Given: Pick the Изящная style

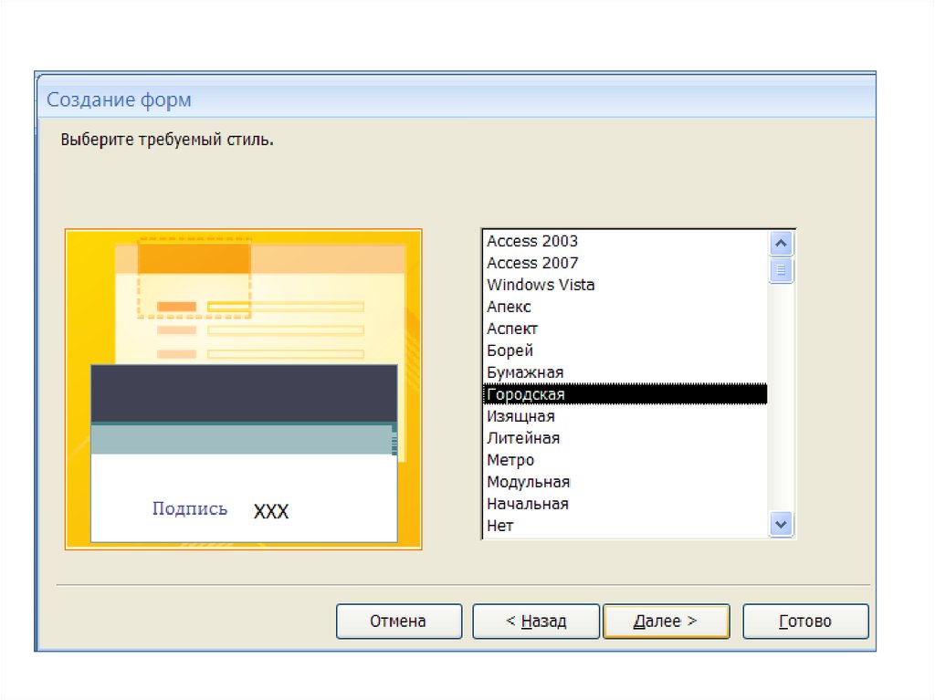Looking at the screenshot, I should click(520, 416).
